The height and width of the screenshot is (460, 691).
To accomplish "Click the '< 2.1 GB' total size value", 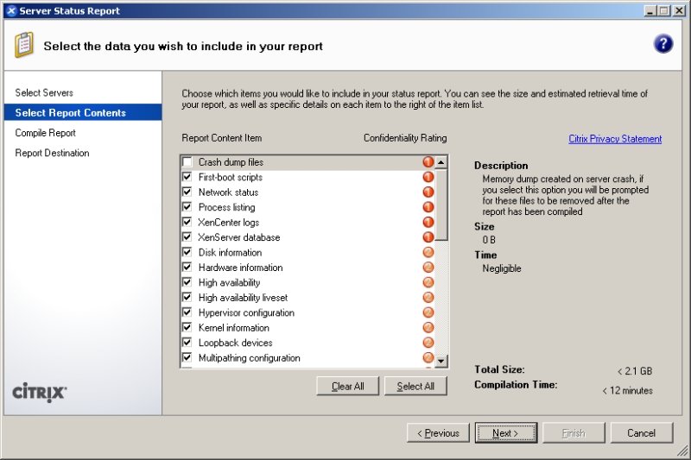I will tap(635, 371).
